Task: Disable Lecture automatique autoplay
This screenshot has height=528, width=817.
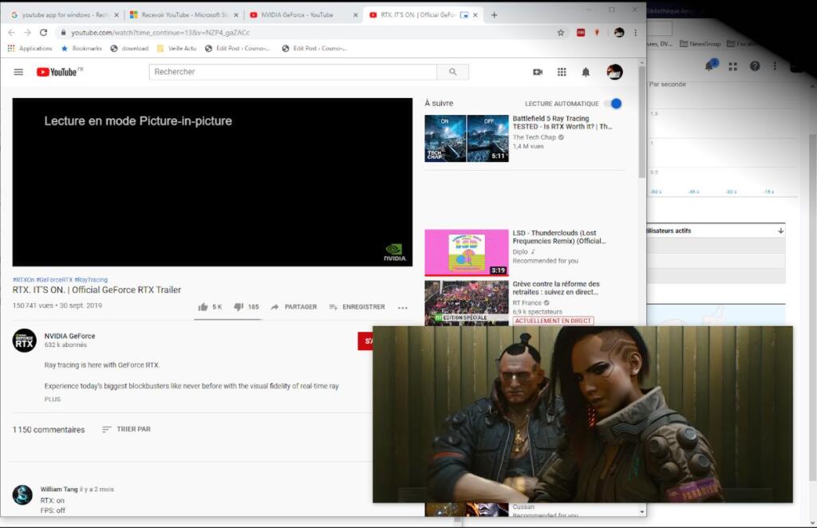Action: tap(615, 103)
